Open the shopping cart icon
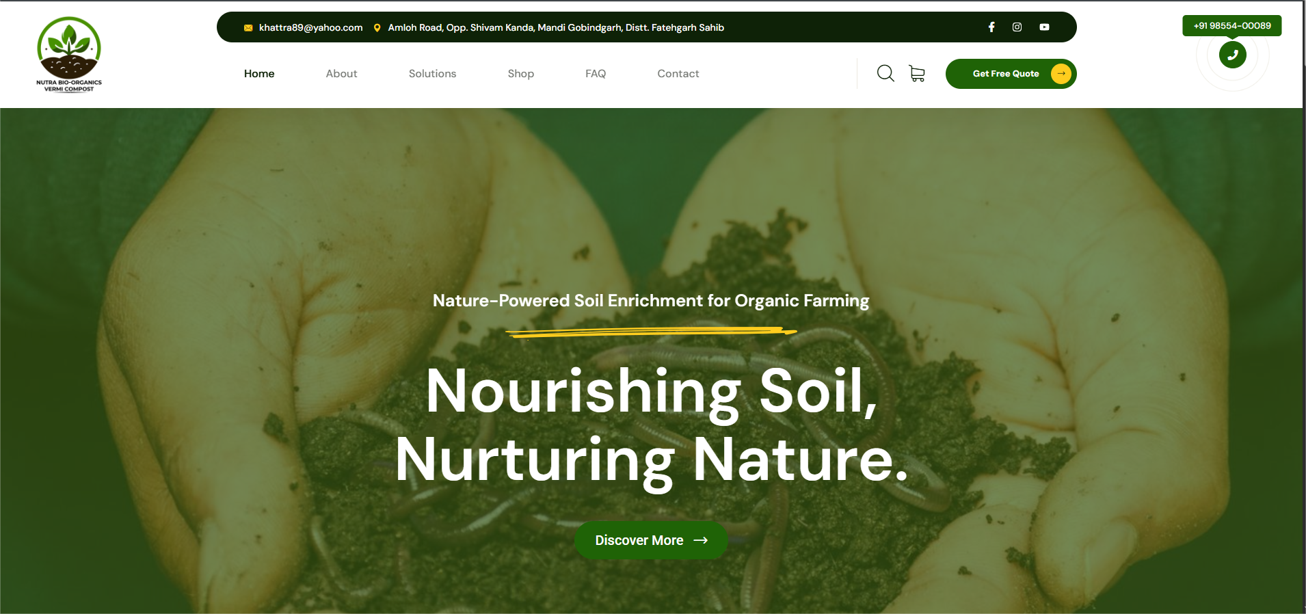Viewport: 1306px width, 614px height. (917, 73)
